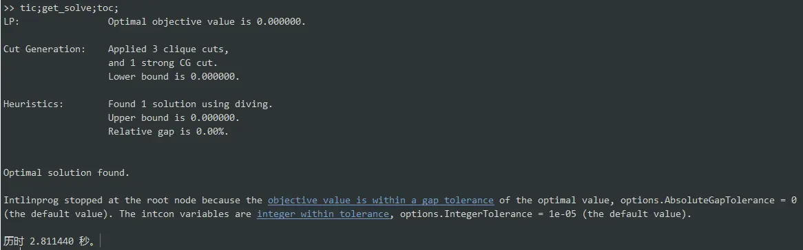
Task: Click the 'Upper bound is 0.000000.' line
Action: click(x=174, y=117)
